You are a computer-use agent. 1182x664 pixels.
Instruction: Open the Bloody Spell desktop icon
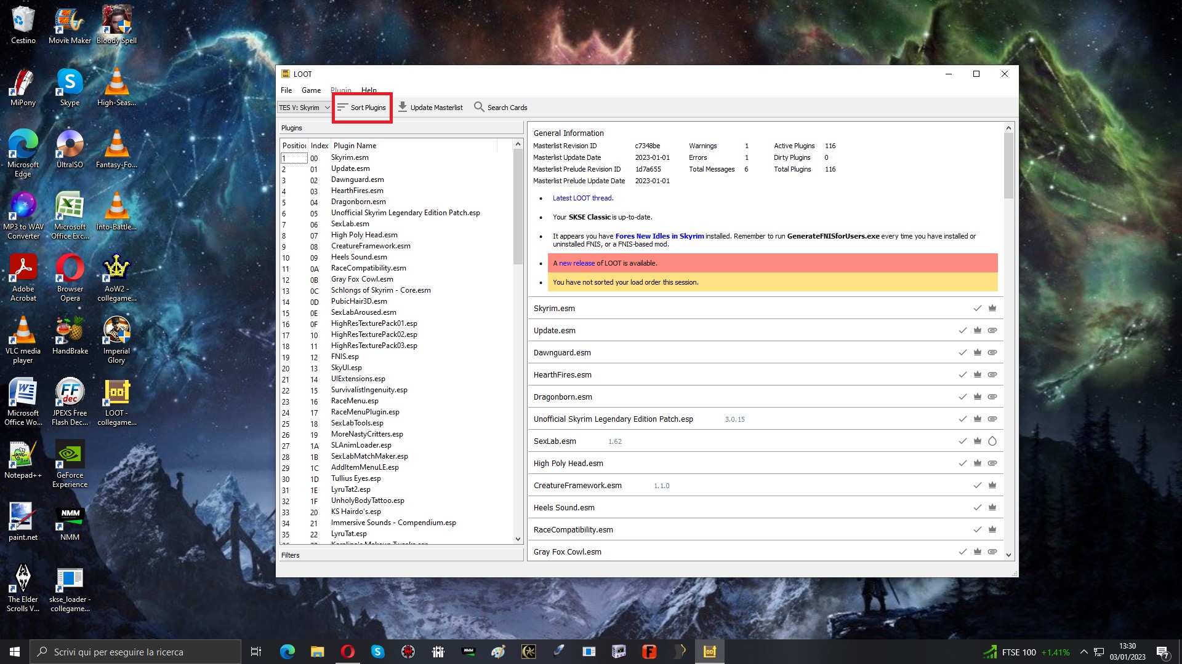point(116,25)
